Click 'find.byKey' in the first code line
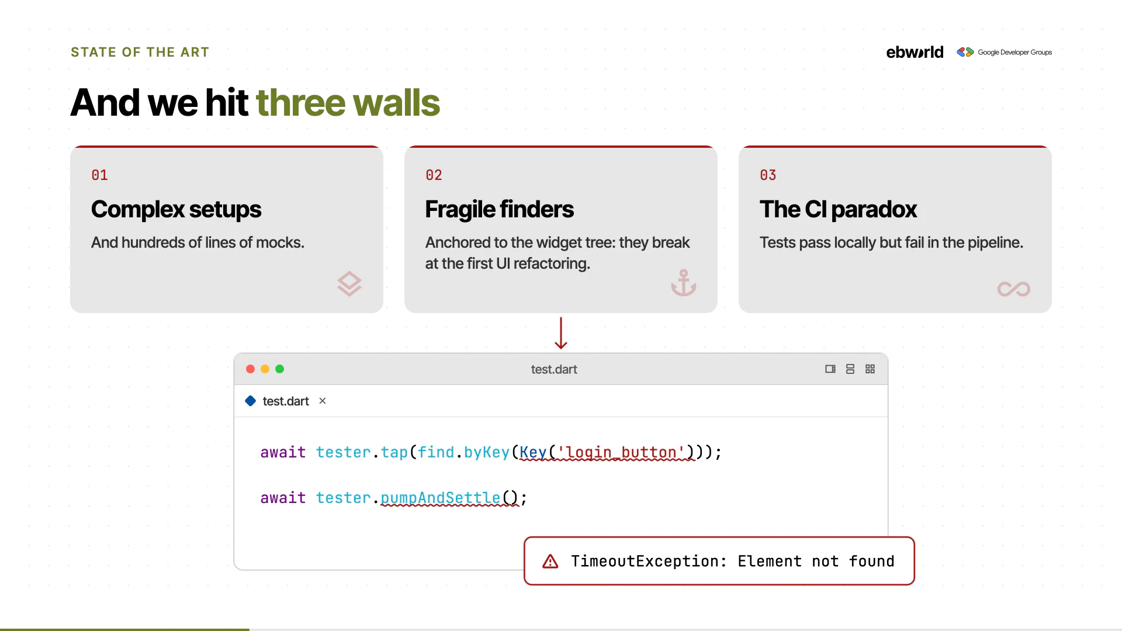The width and height of the screenshot is (1122, 631). 463,452
